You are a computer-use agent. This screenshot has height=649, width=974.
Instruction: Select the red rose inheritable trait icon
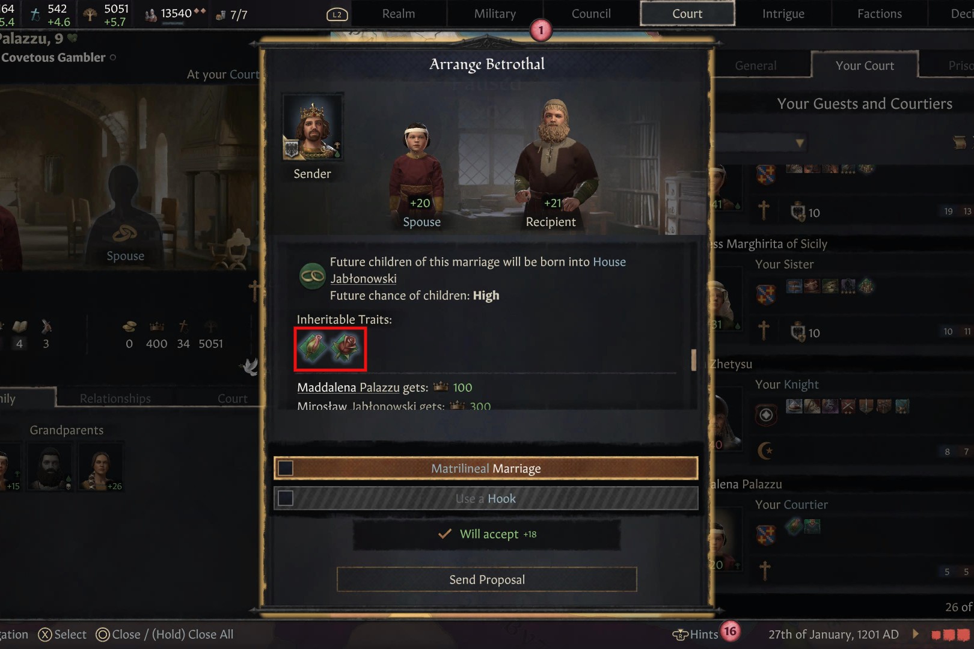tap(346, 348)
